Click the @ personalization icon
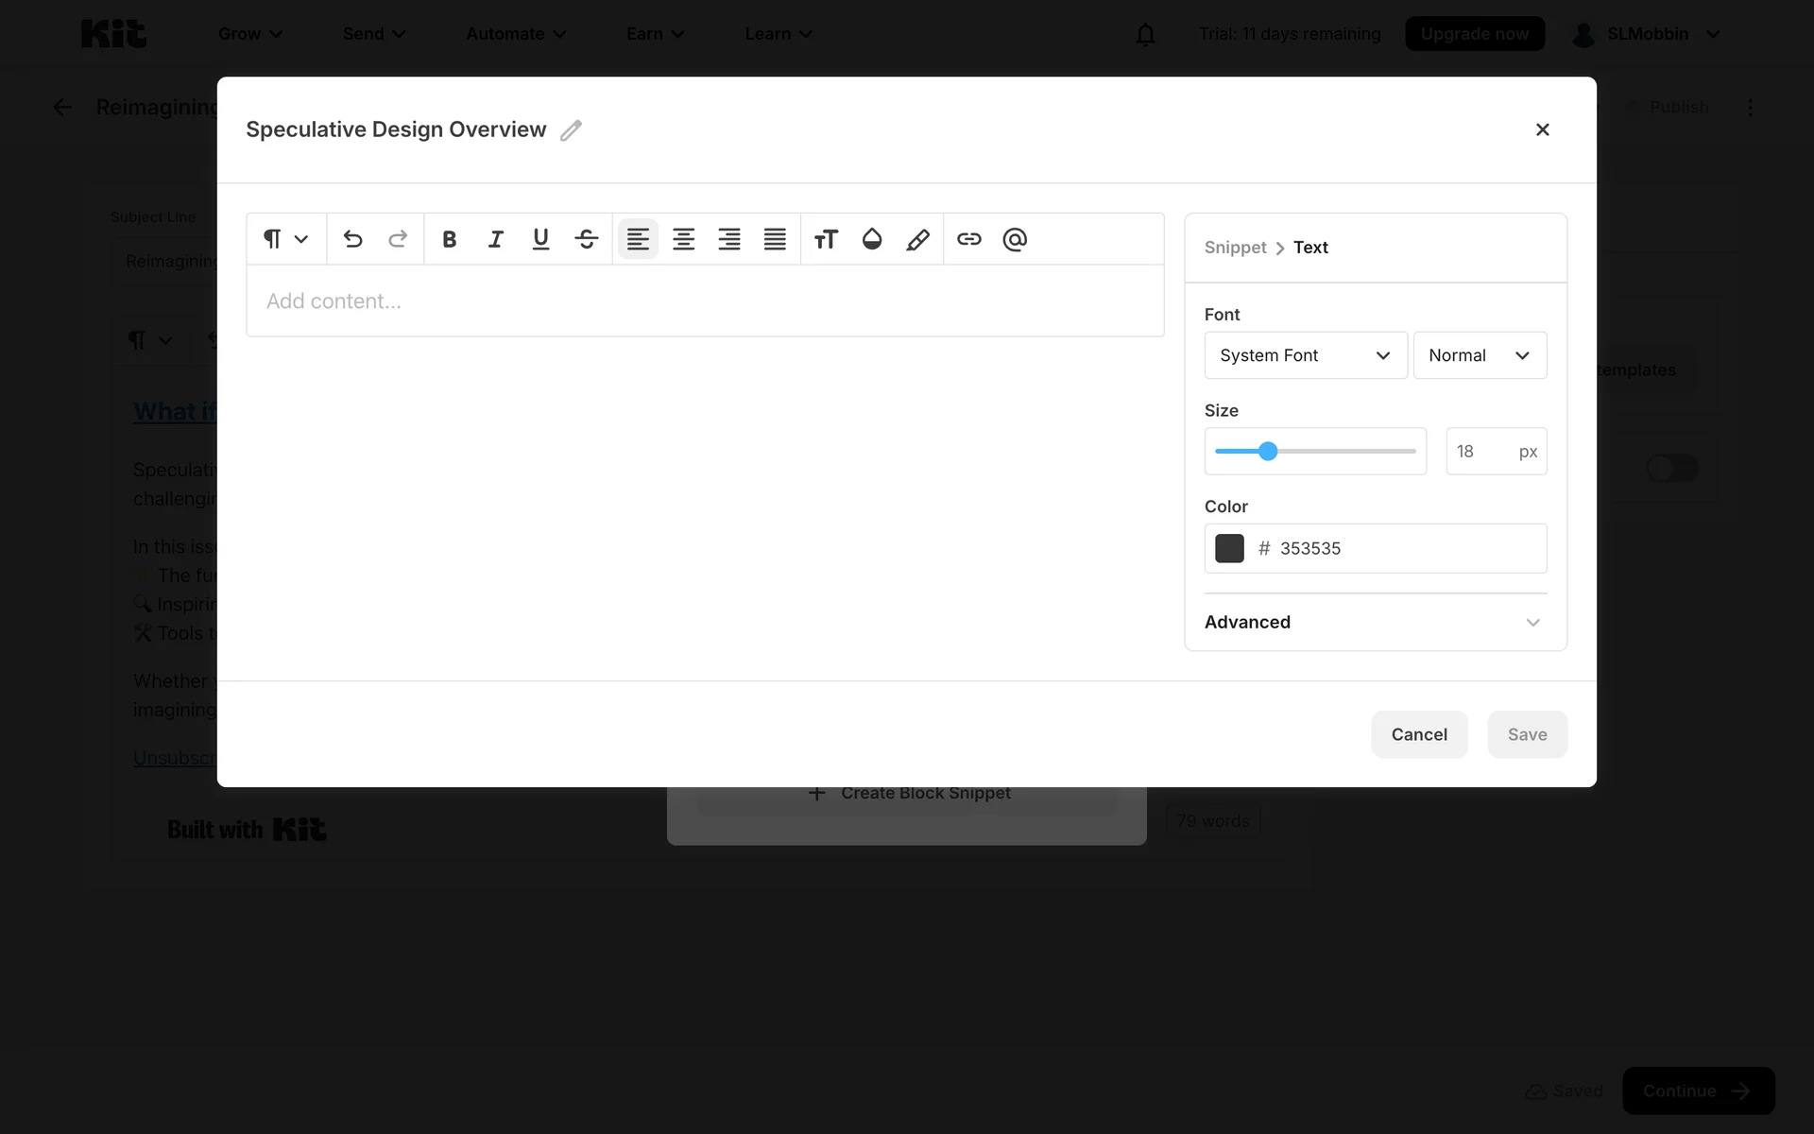Screen dimensions: 1814x1134 pyautogui.click(x=1015, y=239)
